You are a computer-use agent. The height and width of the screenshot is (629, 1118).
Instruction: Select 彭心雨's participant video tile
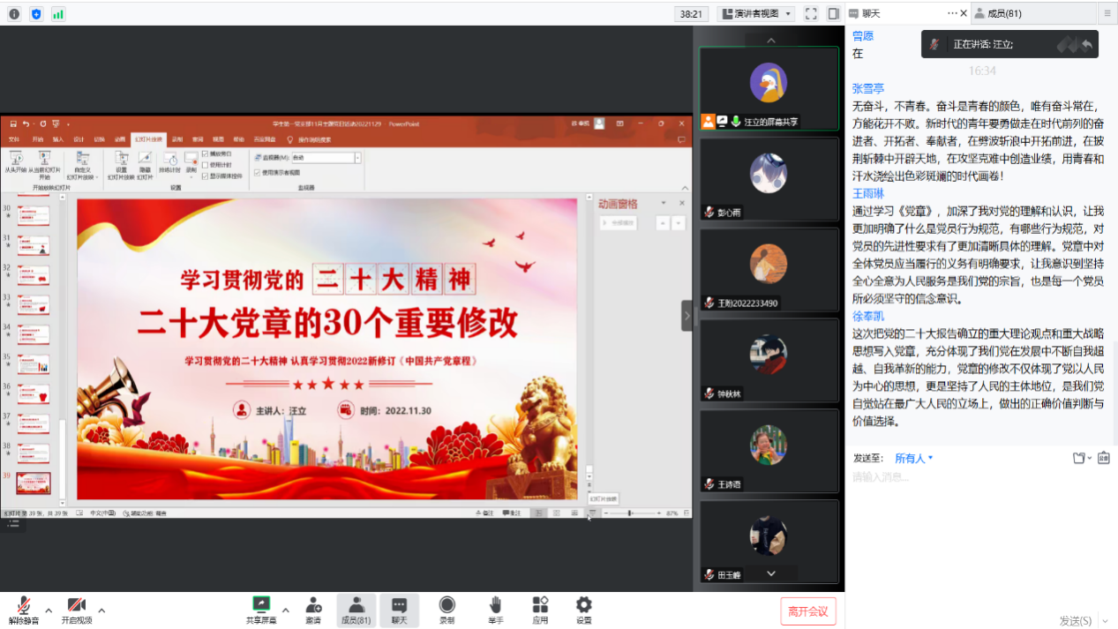[769, 178]
